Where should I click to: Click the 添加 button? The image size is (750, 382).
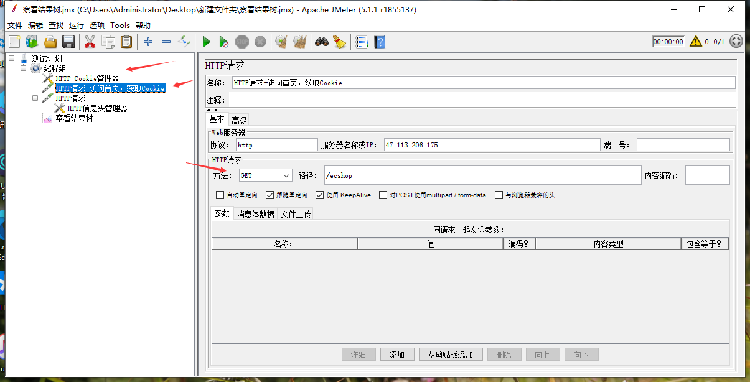pyautogui.click(x=397, y=355)
